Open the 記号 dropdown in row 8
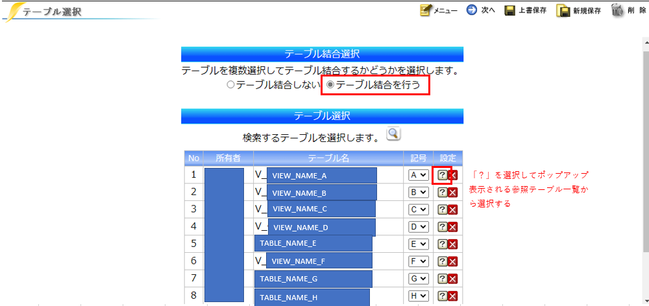Image resolution: width=649 pixels, height=306 pixels. point(418,296)
